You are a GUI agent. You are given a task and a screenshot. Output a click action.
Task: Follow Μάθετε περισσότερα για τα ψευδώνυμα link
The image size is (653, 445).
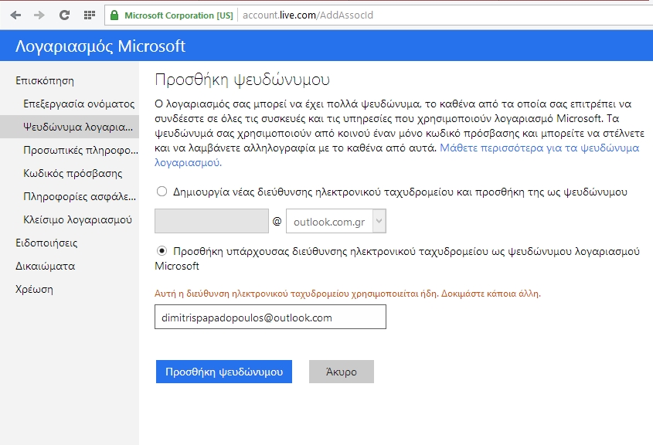coord(539,148)
